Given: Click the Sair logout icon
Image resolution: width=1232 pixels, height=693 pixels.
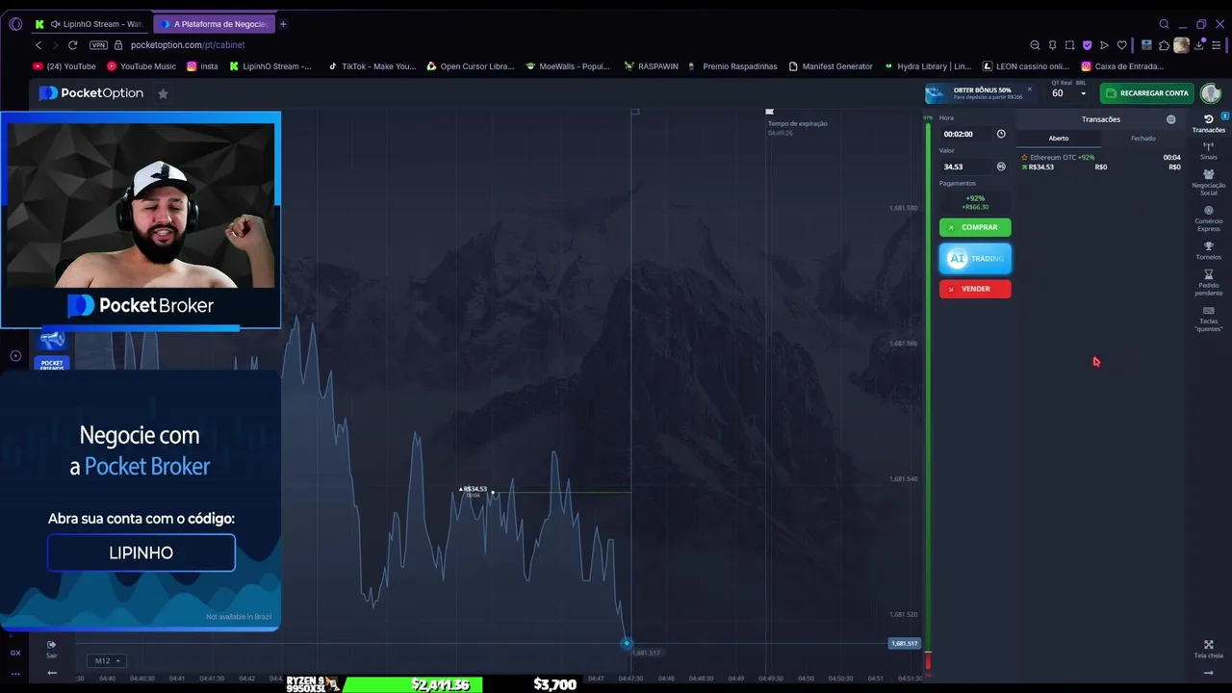Looking at the screenshot, I should [51, 645].
